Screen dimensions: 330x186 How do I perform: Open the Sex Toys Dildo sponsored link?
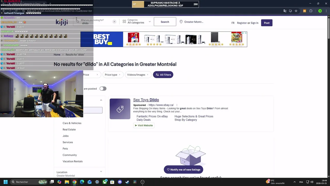pyautogui.click(x=146, y=100)
